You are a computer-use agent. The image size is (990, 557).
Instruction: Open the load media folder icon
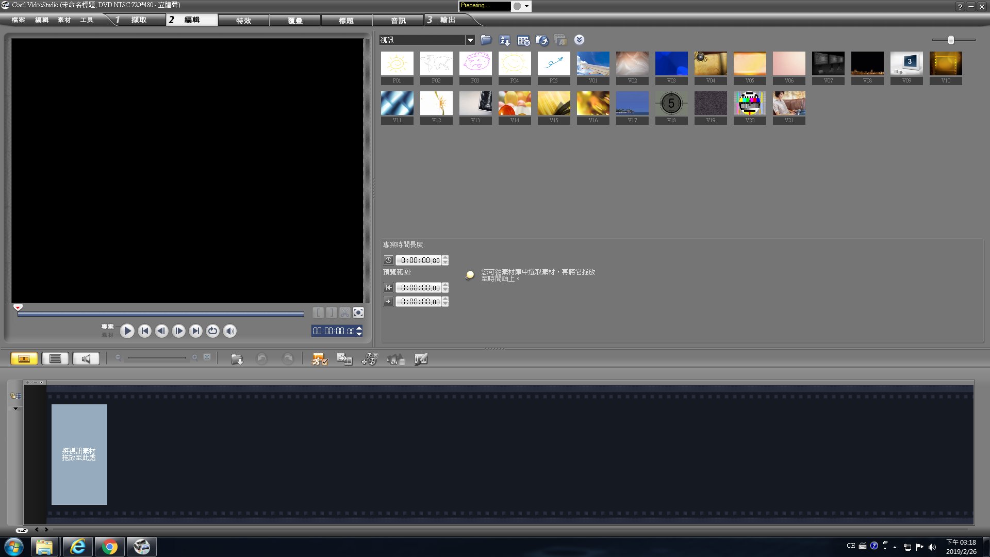coord(486,40)
